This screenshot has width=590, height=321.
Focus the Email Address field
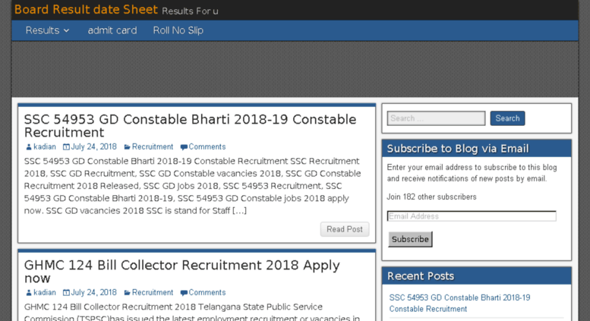pos(472,216)
